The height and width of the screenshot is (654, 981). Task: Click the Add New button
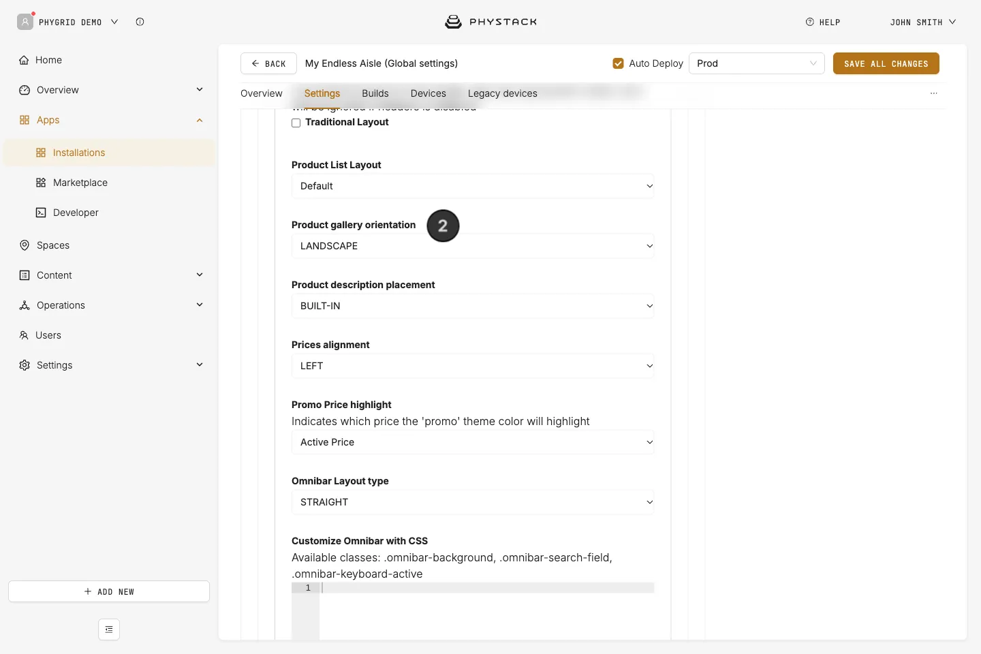click(x=109, y=591)
